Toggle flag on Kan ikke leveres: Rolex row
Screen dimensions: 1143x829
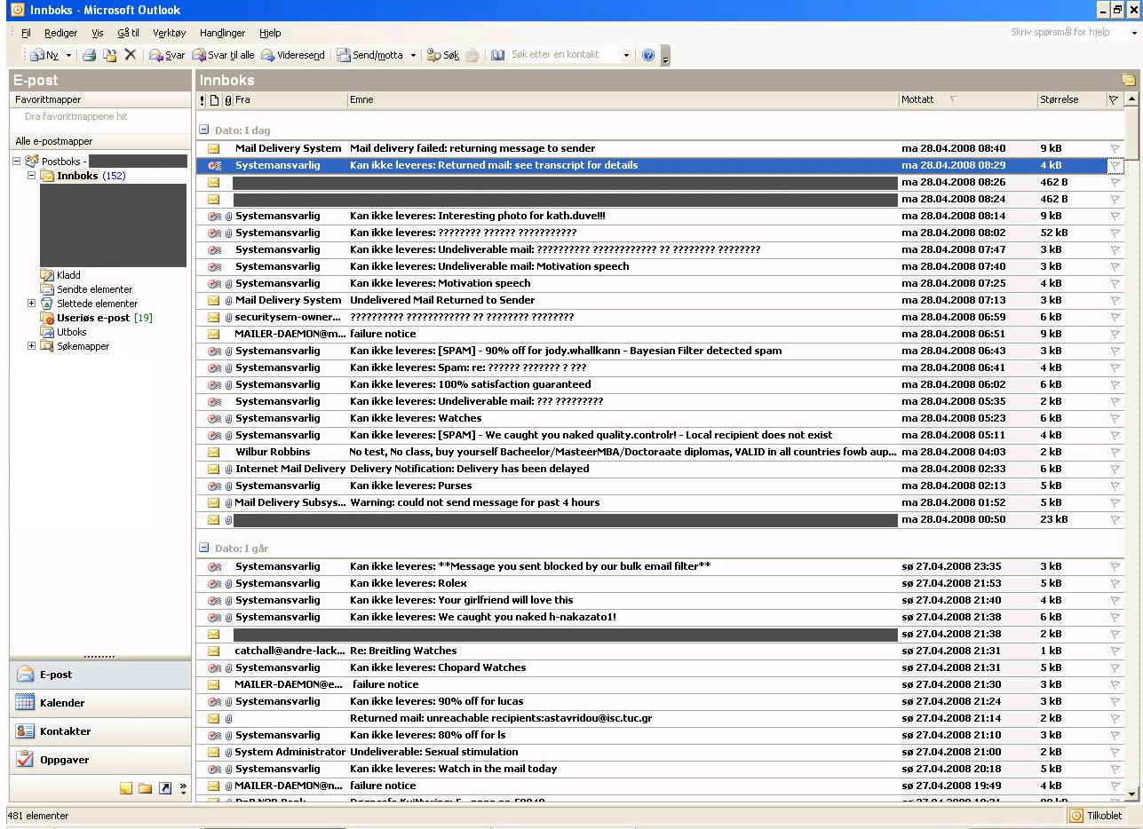pyautogui.click(x=1115, y=583)
